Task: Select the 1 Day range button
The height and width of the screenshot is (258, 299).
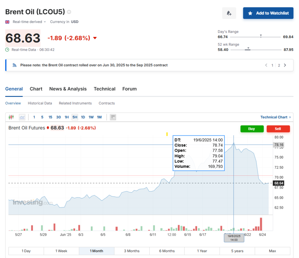Action: pyautogui.click(x=26, y=251)
